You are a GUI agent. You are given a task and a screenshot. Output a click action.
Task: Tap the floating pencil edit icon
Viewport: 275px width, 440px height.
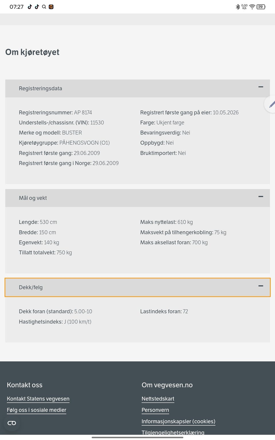(x=271, y=104)
